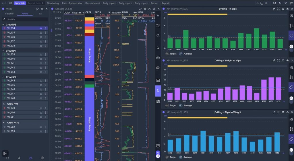The image size is (294, 161).
Task: Click the filter funnel icon in the top bar
Action: tap(286, 3)
